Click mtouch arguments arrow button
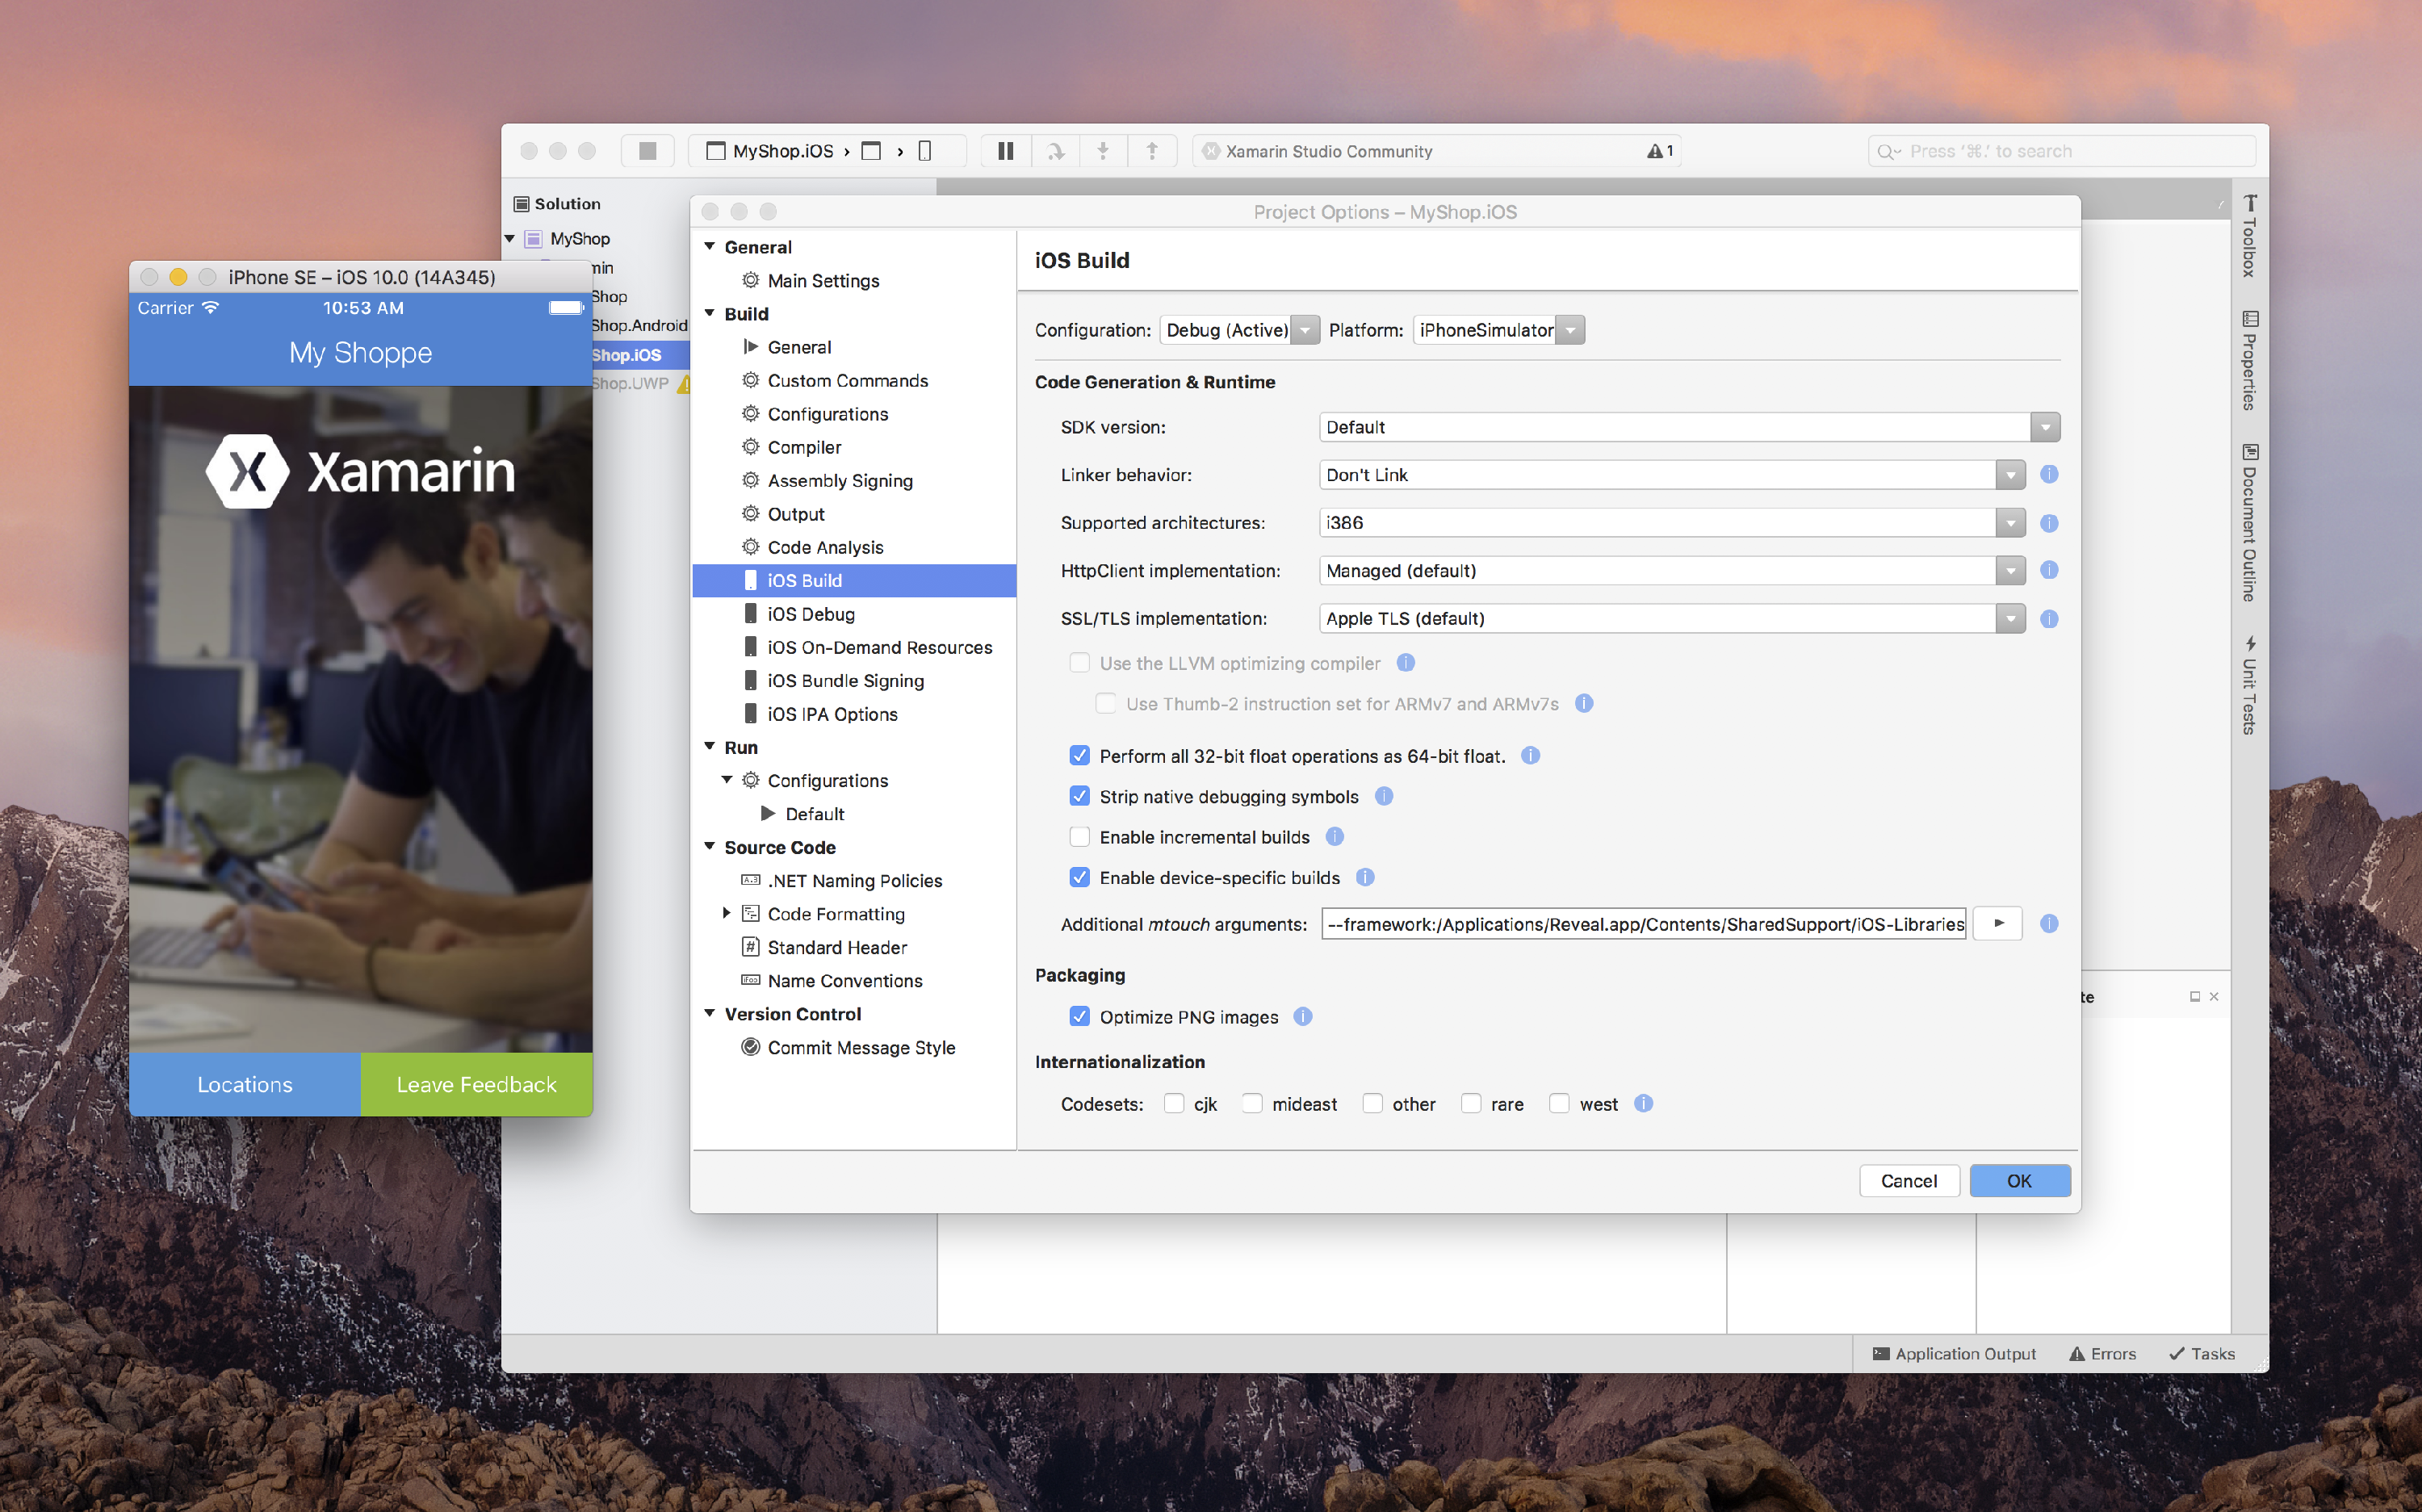Screen dimensions: 2422x1512 [1998, 923]
